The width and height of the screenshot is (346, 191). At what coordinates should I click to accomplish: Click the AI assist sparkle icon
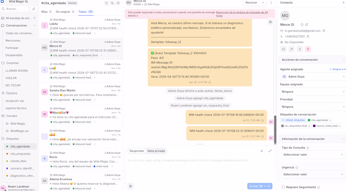(x=262, y=151)
